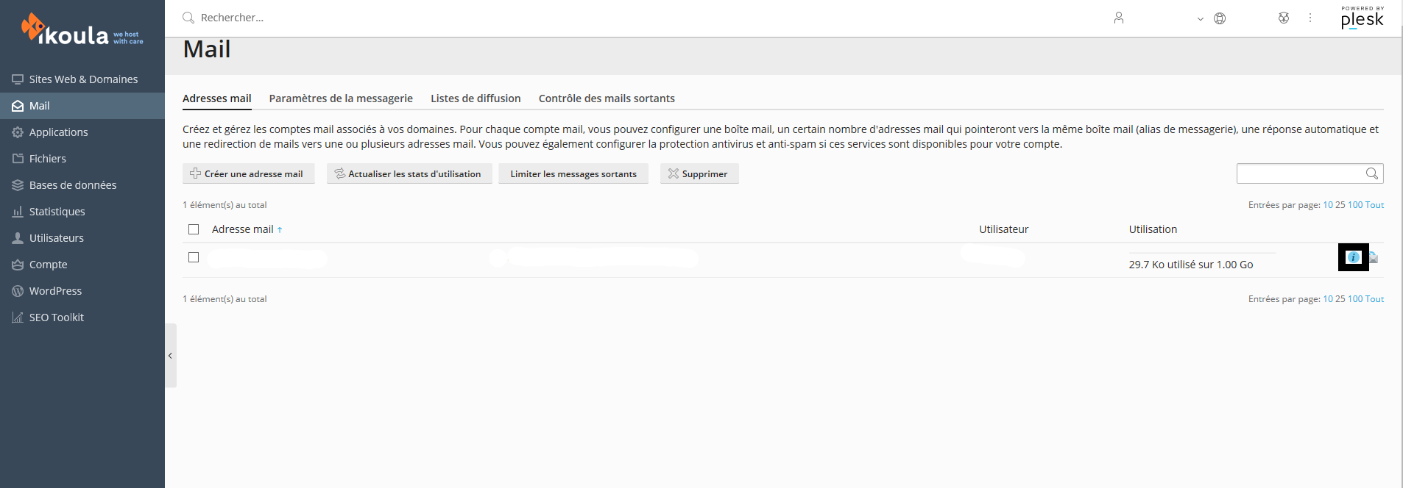Open Sites Web & Domaines in sidebar

click(x=82, y=79)
